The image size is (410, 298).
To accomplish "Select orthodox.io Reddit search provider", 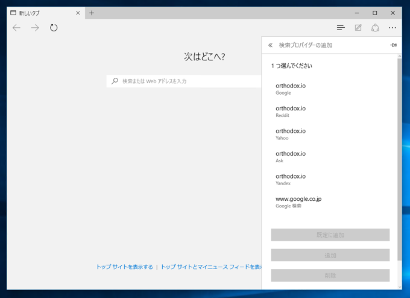I will coord(330,112).
